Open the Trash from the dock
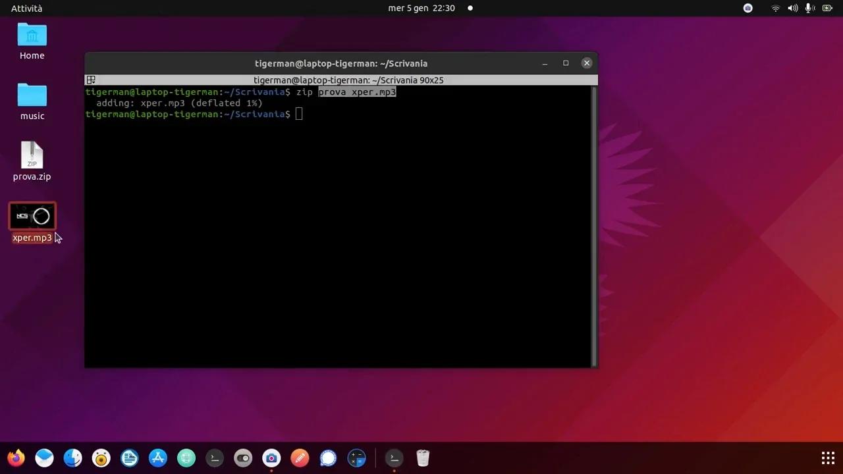The image size is (843, 474). (423, 458)
